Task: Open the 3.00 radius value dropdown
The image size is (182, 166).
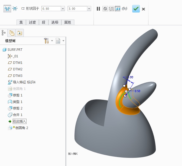Action: (x=89, y=9)
